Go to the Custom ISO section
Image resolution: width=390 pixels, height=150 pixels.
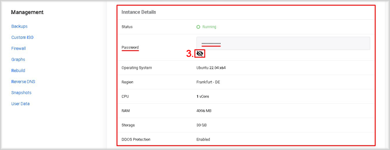click(22, 38)
